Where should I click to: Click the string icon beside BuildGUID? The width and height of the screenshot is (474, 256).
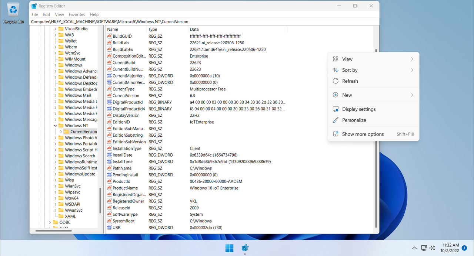[109, 36]
